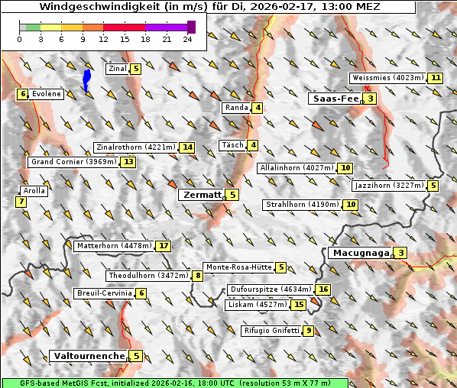Select the Grand Cornier (3969m) label

[x=73, y=162]
